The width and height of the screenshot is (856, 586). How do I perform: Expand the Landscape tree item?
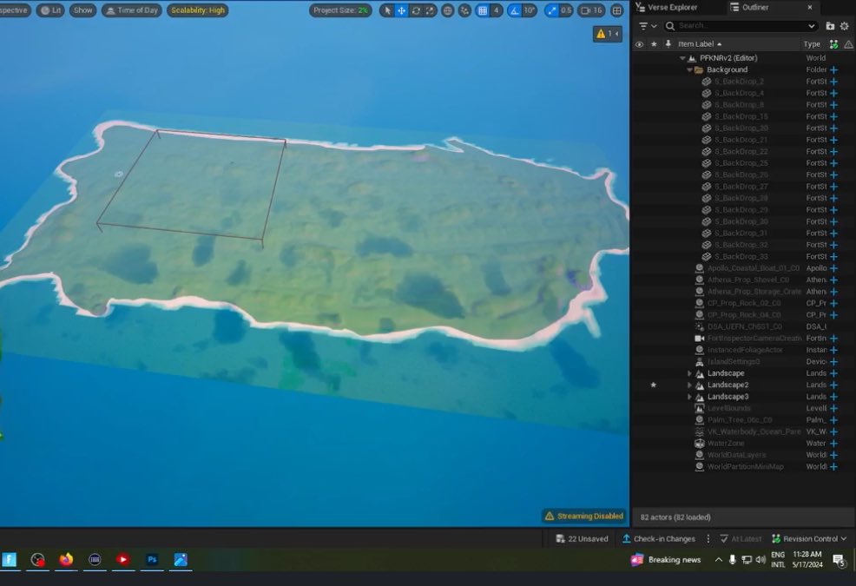point(690,372)
